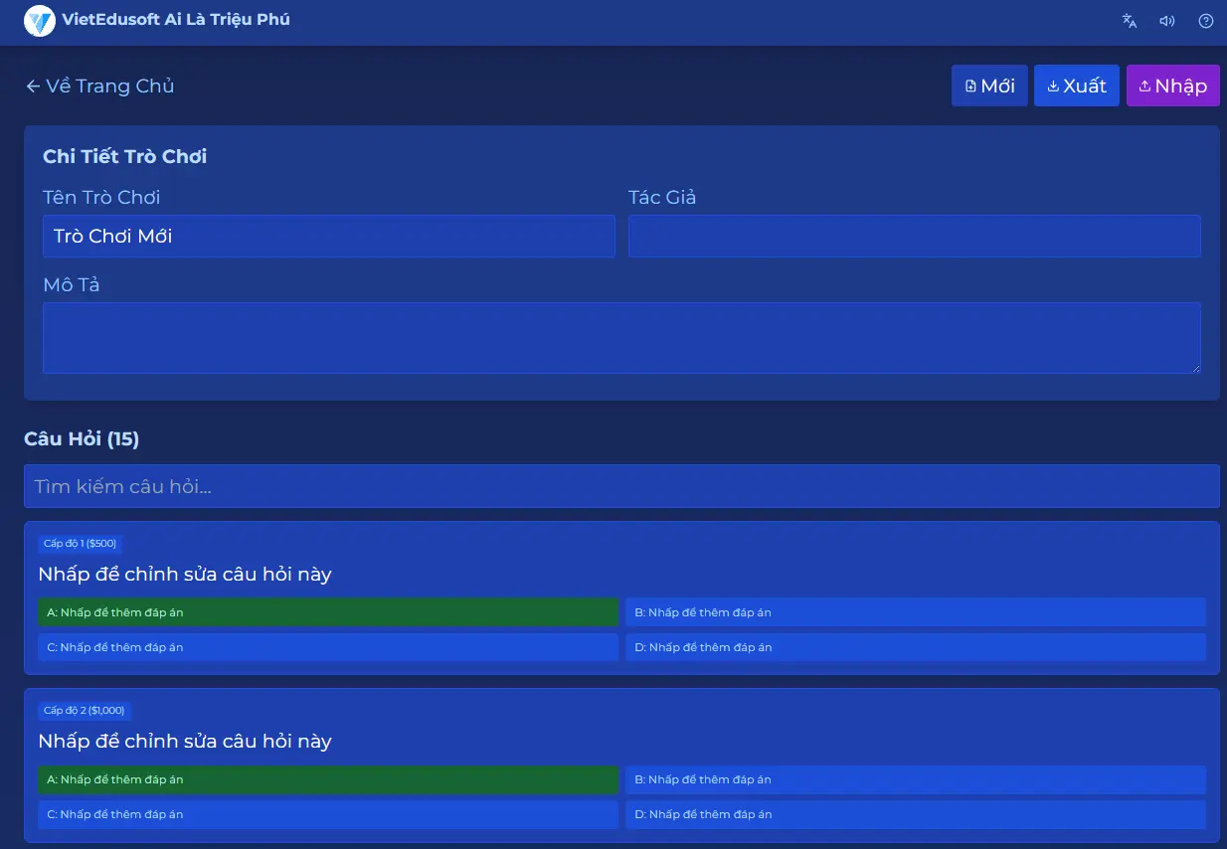Focus the Tác Giả input field
Image resolution: width=1227 pixels, height=849 pixels.
(915, 237)
